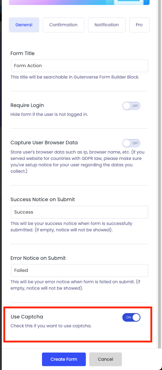
Task: Click the Use Captcha label text
Action: 27,317
